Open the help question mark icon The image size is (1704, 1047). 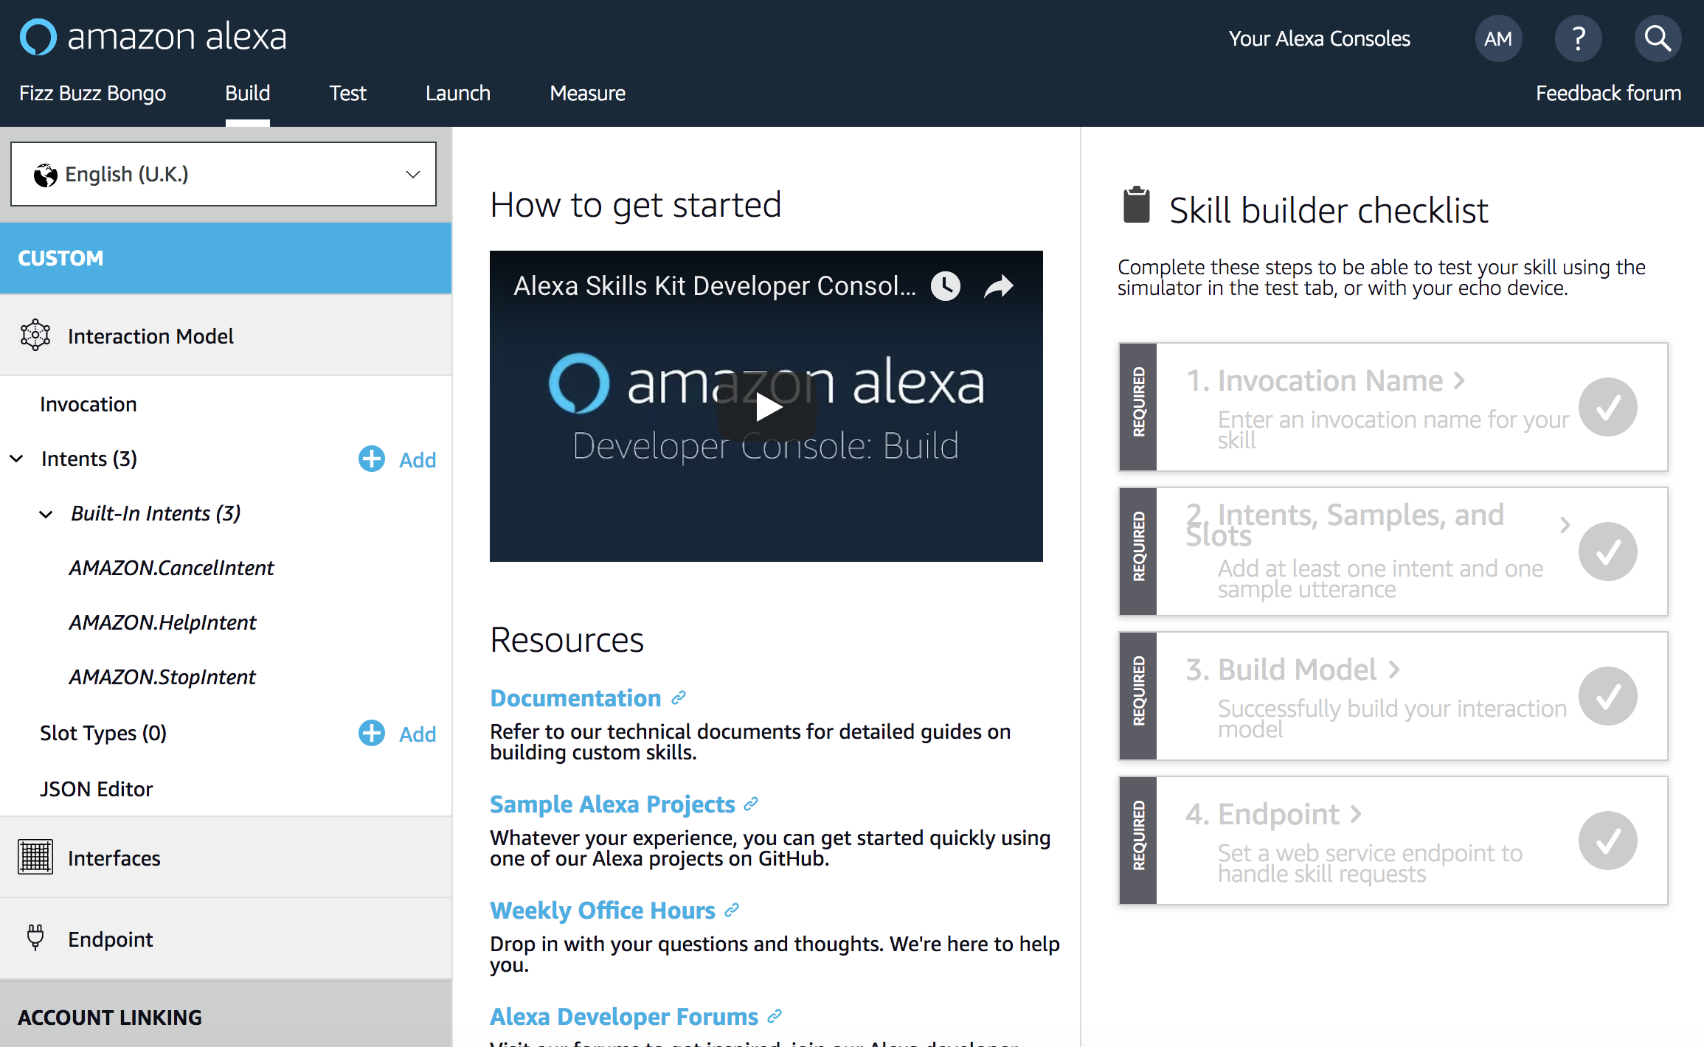[x=1578, y=38]
